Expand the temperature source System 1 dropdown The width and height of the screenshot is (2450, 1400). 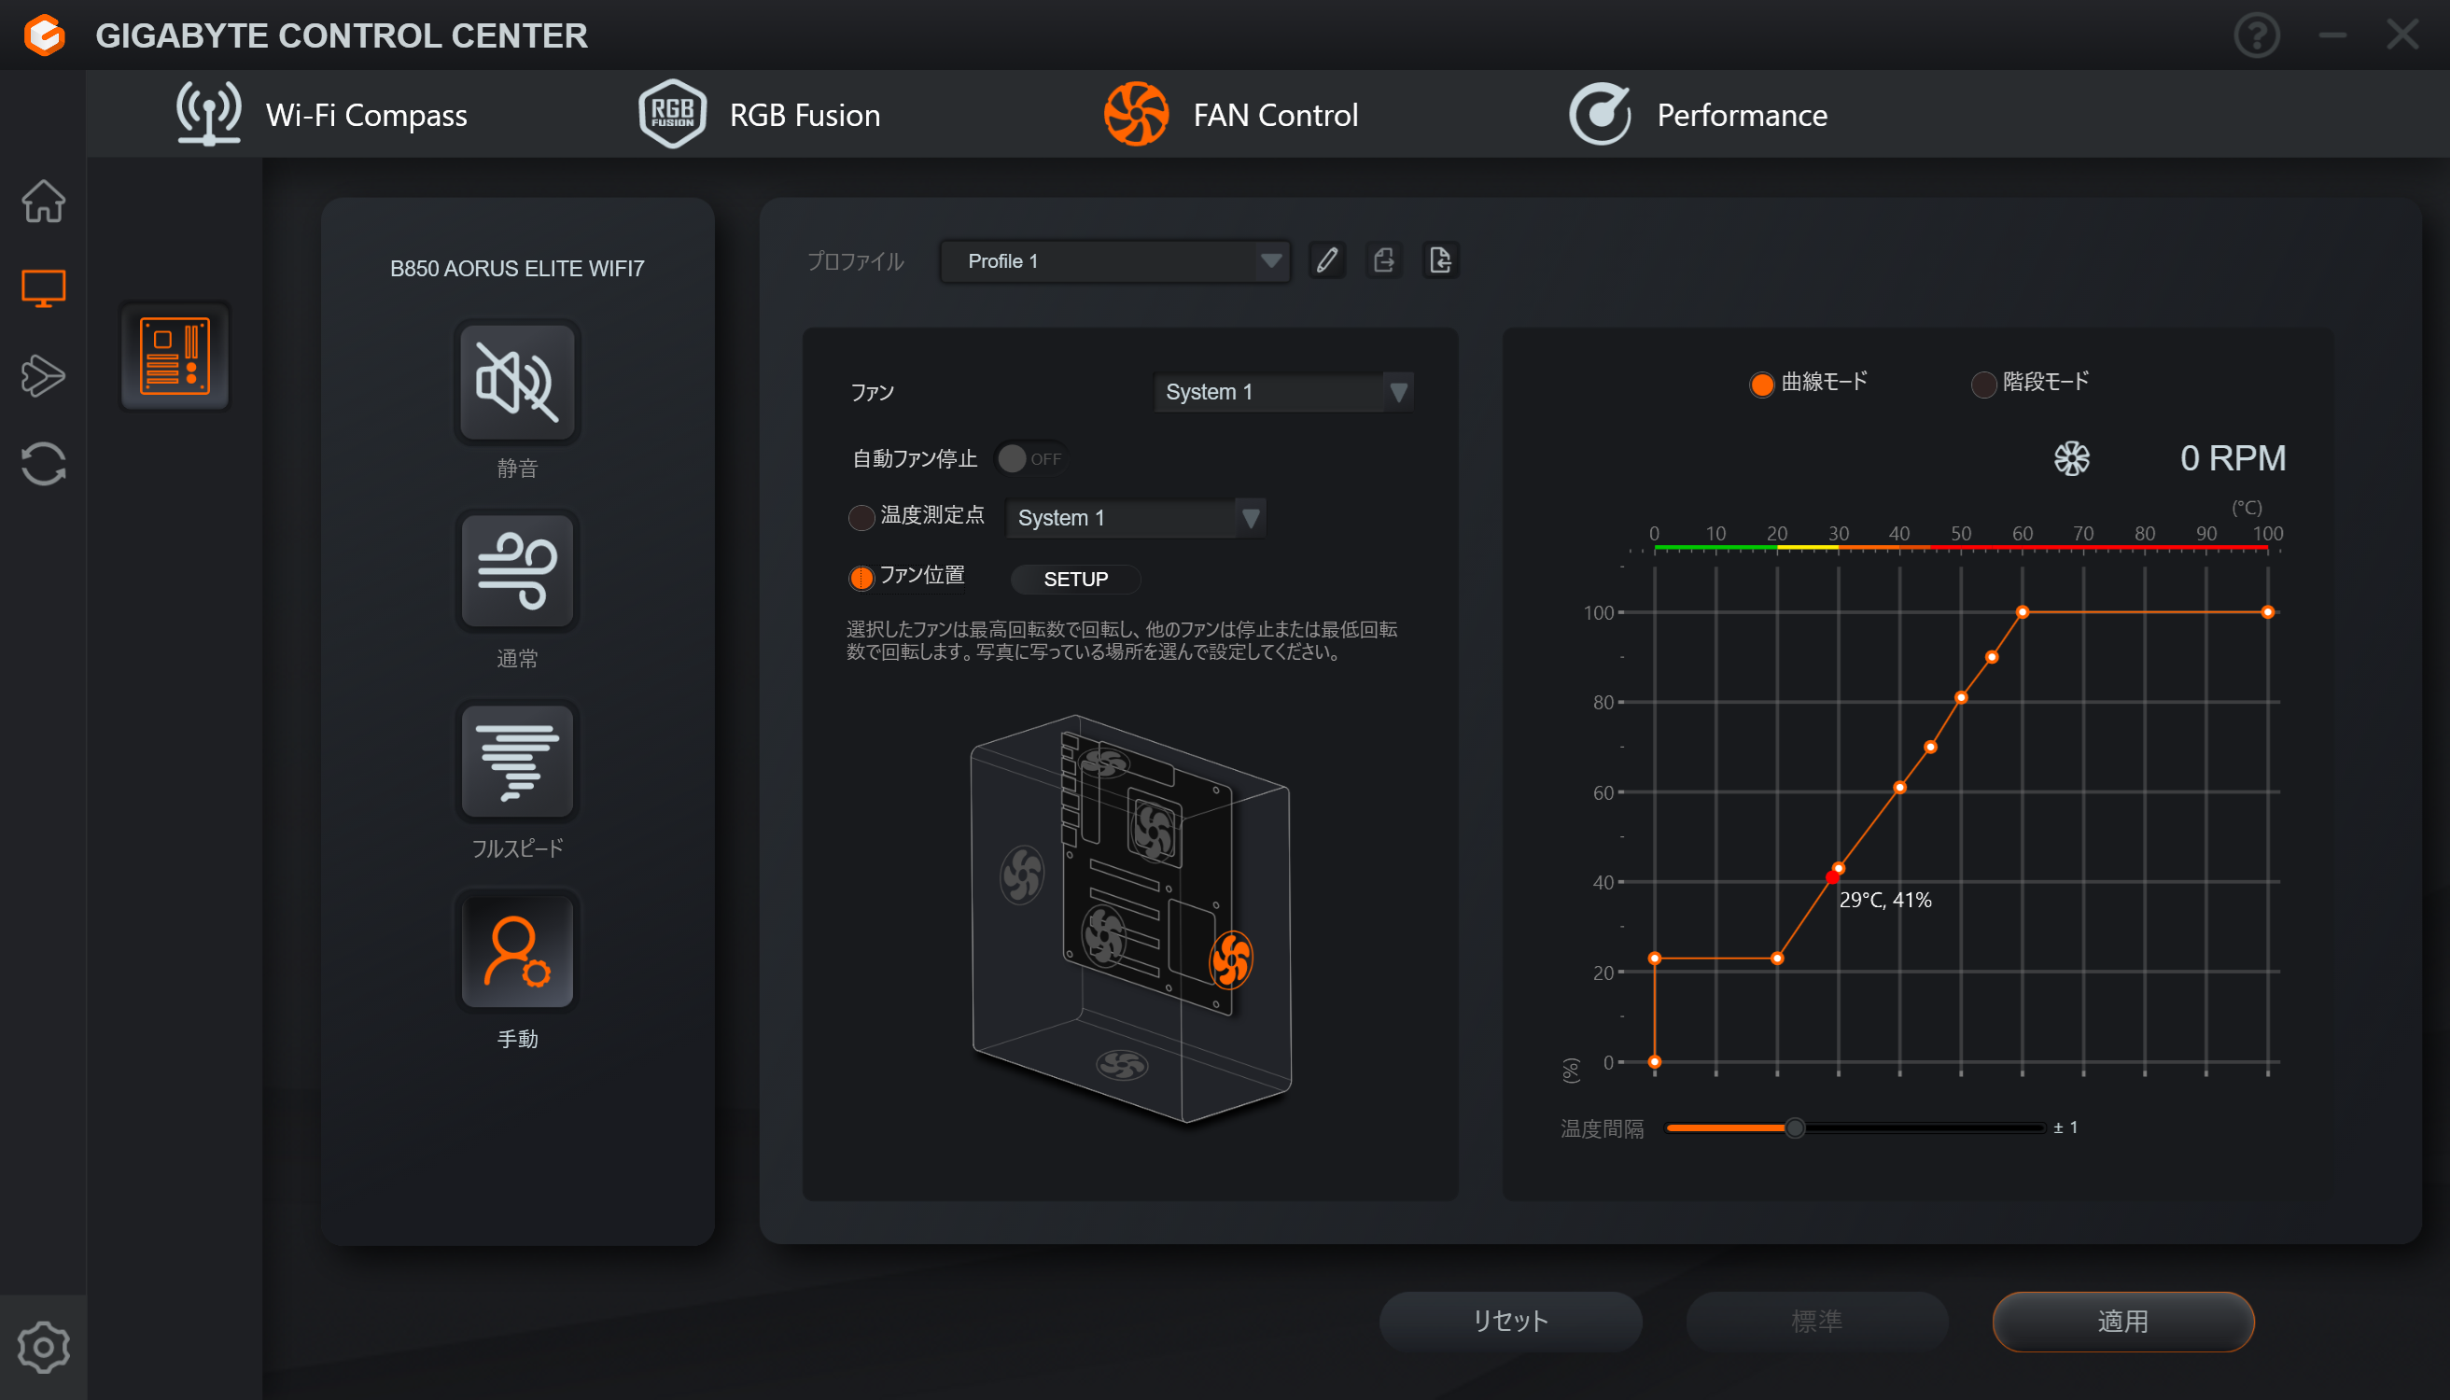point(1136,518)
